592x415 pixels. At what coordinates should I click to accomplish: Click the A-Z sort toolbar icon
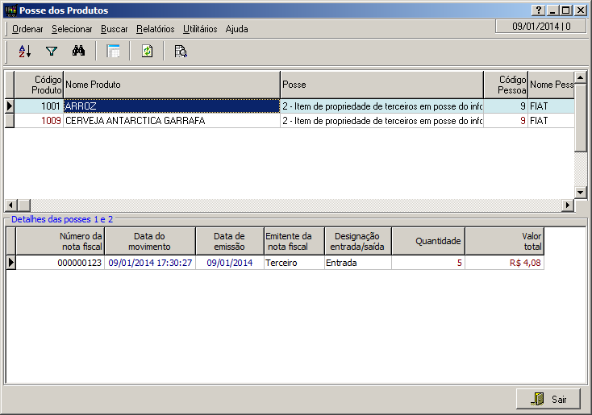[x=24, y=52]
